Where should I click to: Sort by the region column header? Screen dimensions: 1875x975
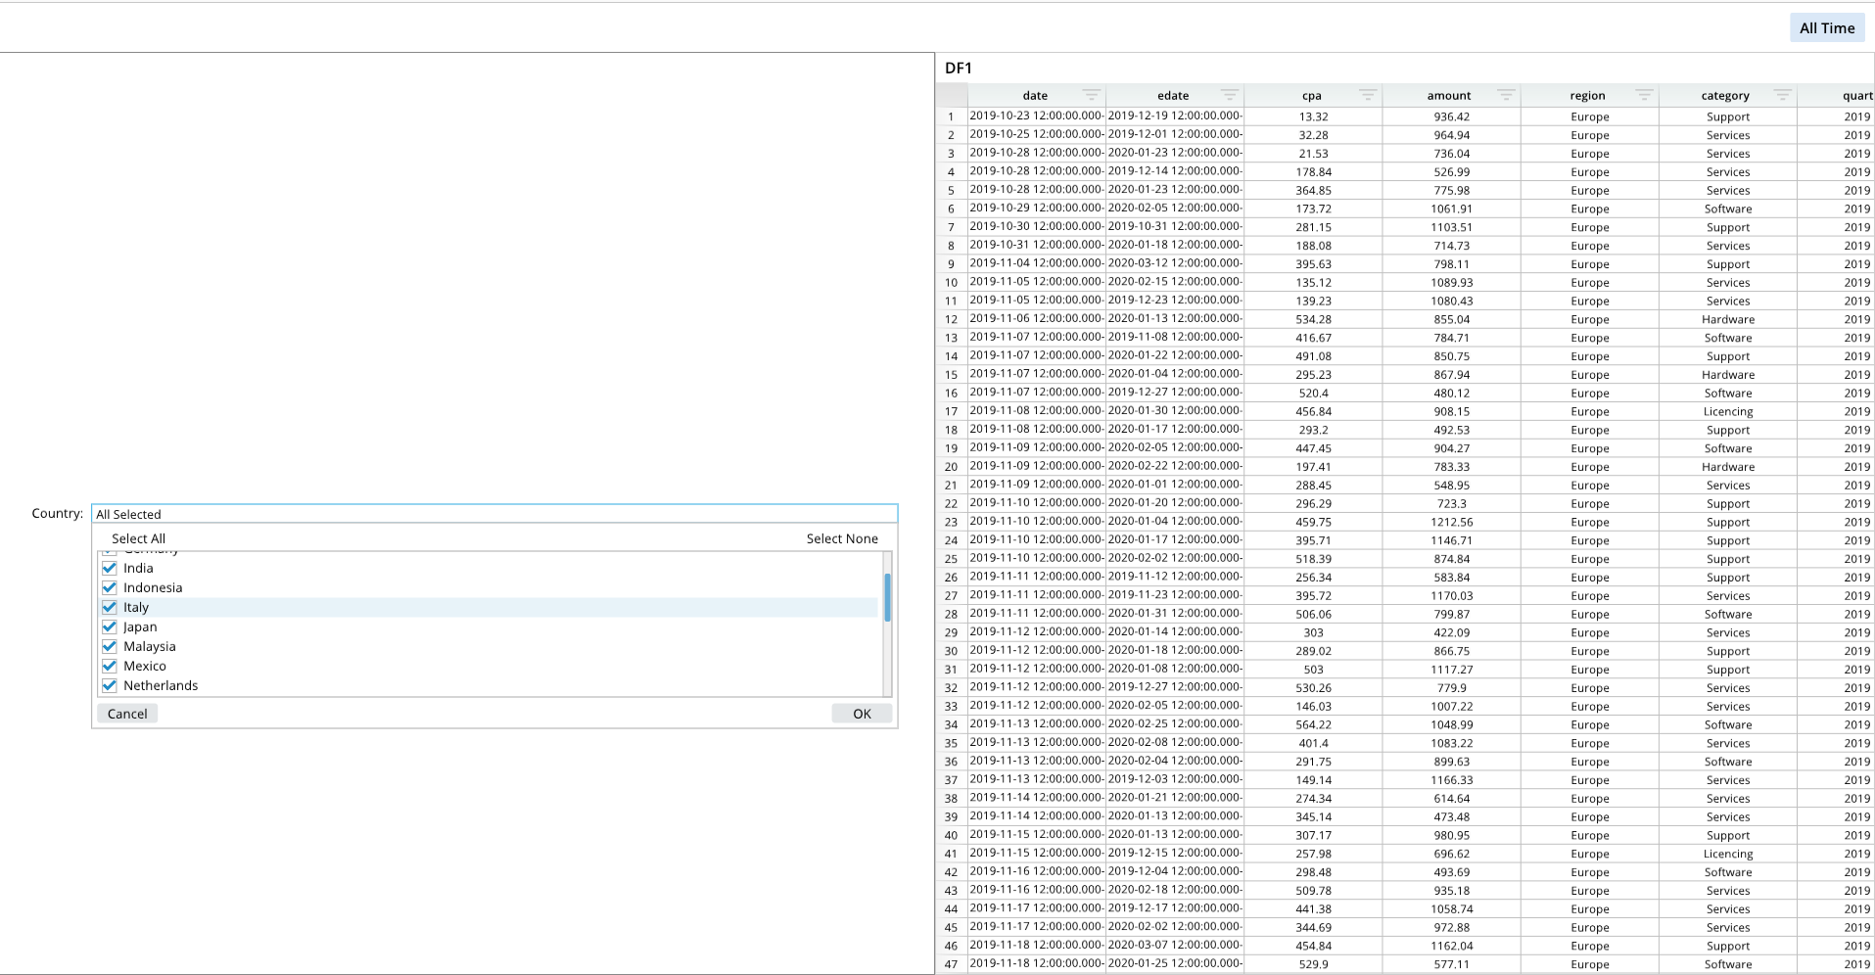pos(1587,96)
